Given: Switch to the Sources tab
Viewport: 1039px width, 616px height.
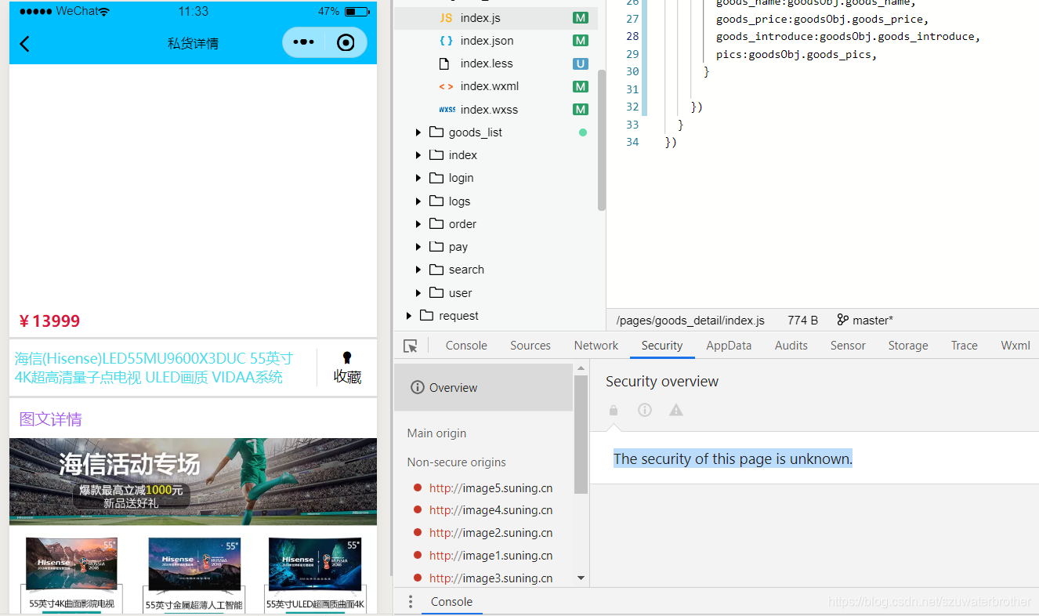Looking at the screenshot, I should pyautogui.click(x=530, y=346).
